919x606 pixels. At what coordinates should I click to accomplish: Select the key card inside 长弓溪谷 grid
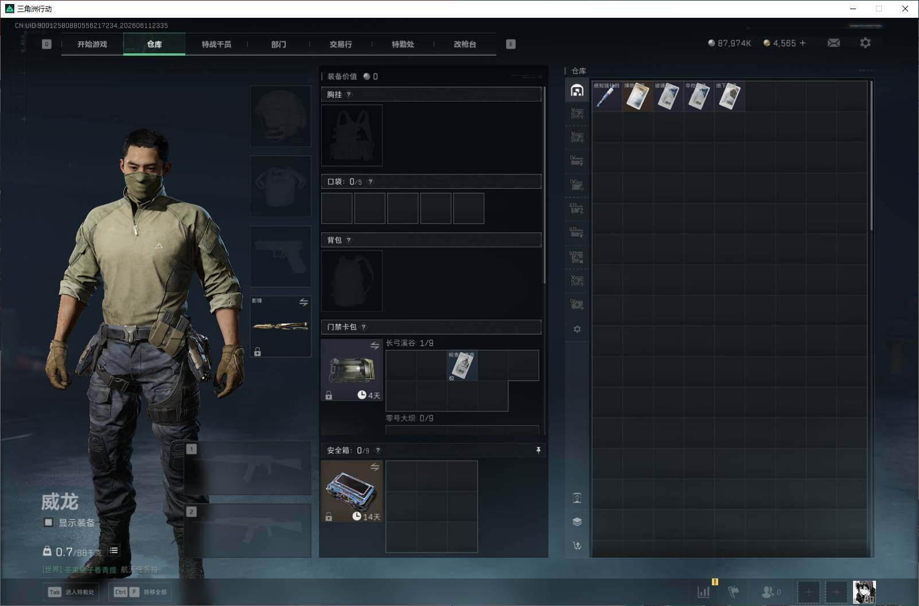tap(462, 366)
